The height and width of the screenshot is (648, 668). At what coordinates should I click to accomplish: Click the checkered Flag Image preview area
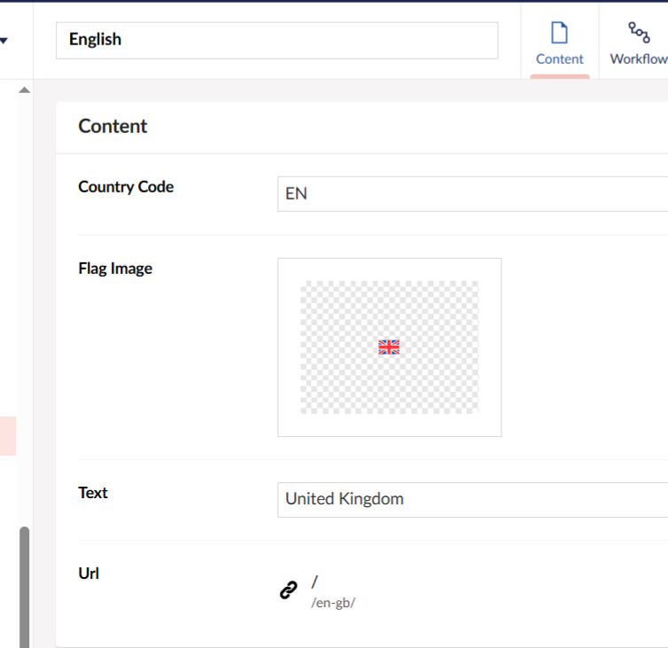click(390, 347)
